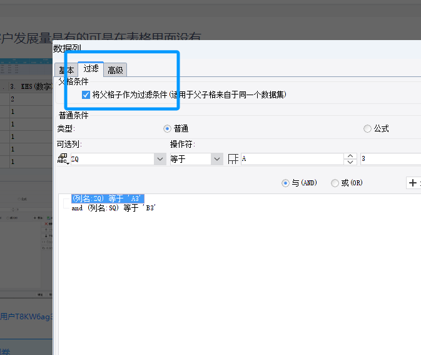Screen dimensions: 421x355
Task: Select the 过滤 tab
Action: [91, 69]
